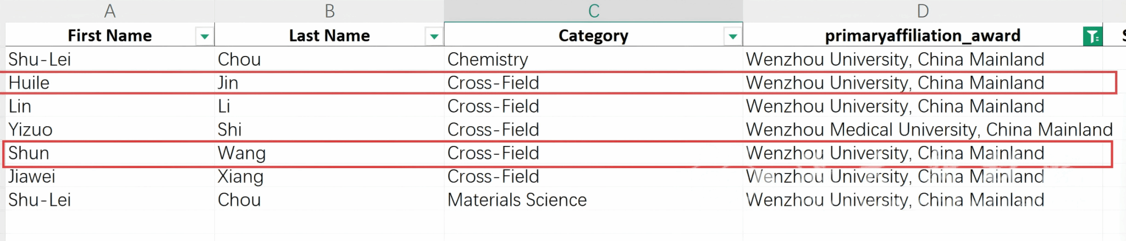1126x241 pixels.
Task: Select column C header
Action: tap(593, 11)
